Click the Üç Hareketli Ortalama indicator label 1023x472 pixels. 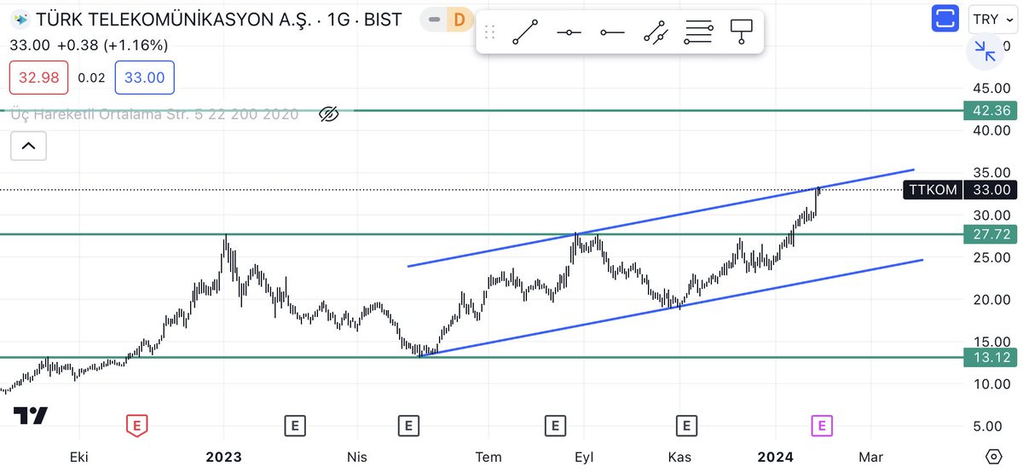pos(155,113)
